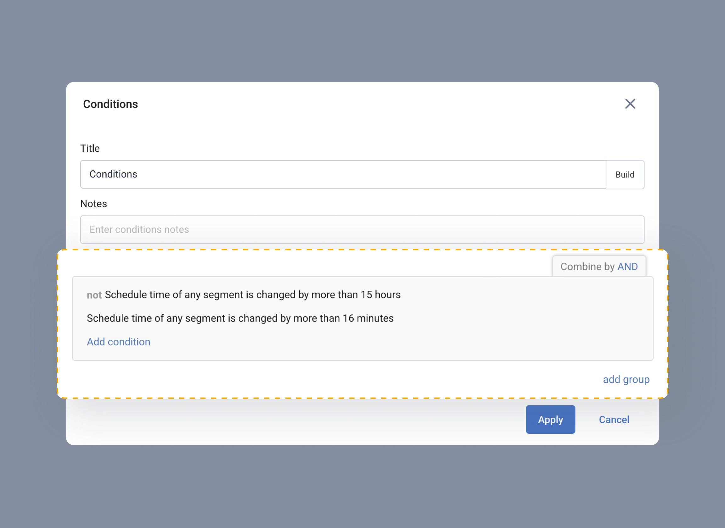Click the 'Conditions' dialog heading

[x=110, y=104]
